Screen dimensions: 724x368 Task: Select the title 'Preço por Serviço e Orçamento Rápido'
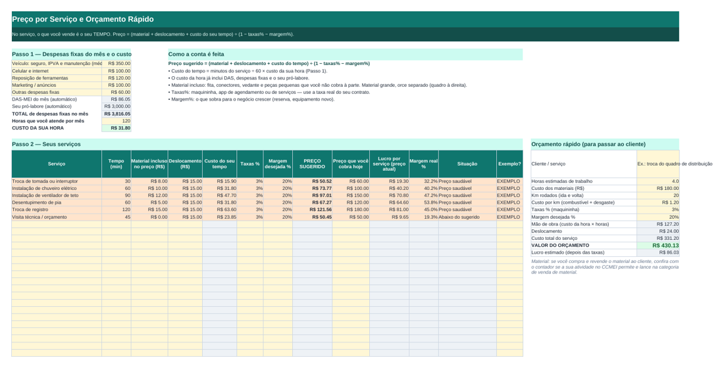click(83, 19)
